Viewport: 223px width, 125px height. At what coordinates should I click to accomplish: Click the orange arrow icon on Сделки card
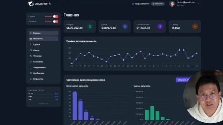195,26
